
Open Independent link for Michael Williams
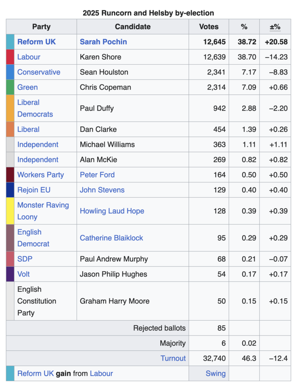38,144
